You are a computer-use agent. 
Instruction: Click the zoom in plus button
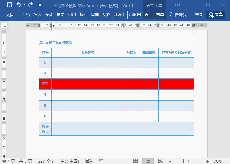(x=207, y=161)
